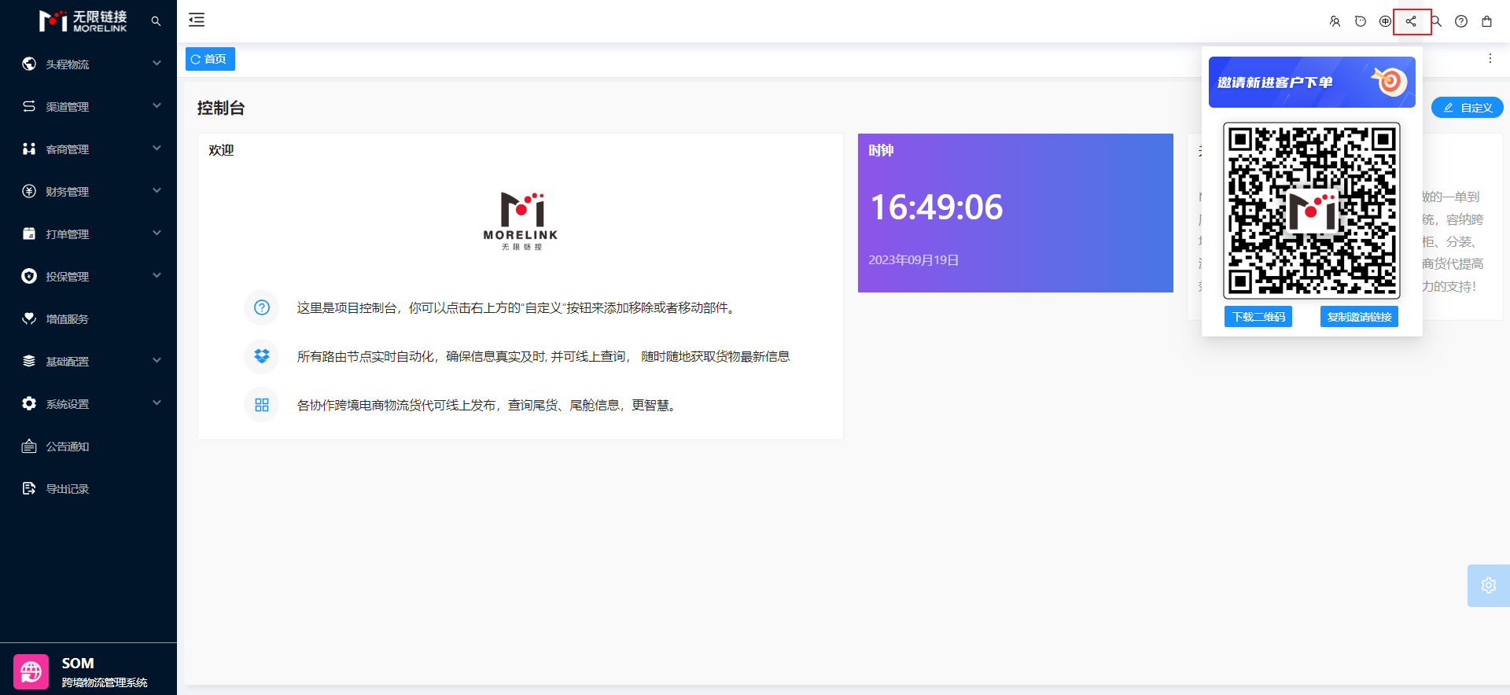Viewport: 1510px width, 695px height.
Task: Click the 邀请新进客户下单 banner
Action: [1312, 82]
